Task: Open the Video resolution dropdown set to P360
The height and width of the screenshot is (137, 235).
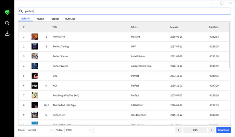Action: pyautogui.click(x=79, y=130)
